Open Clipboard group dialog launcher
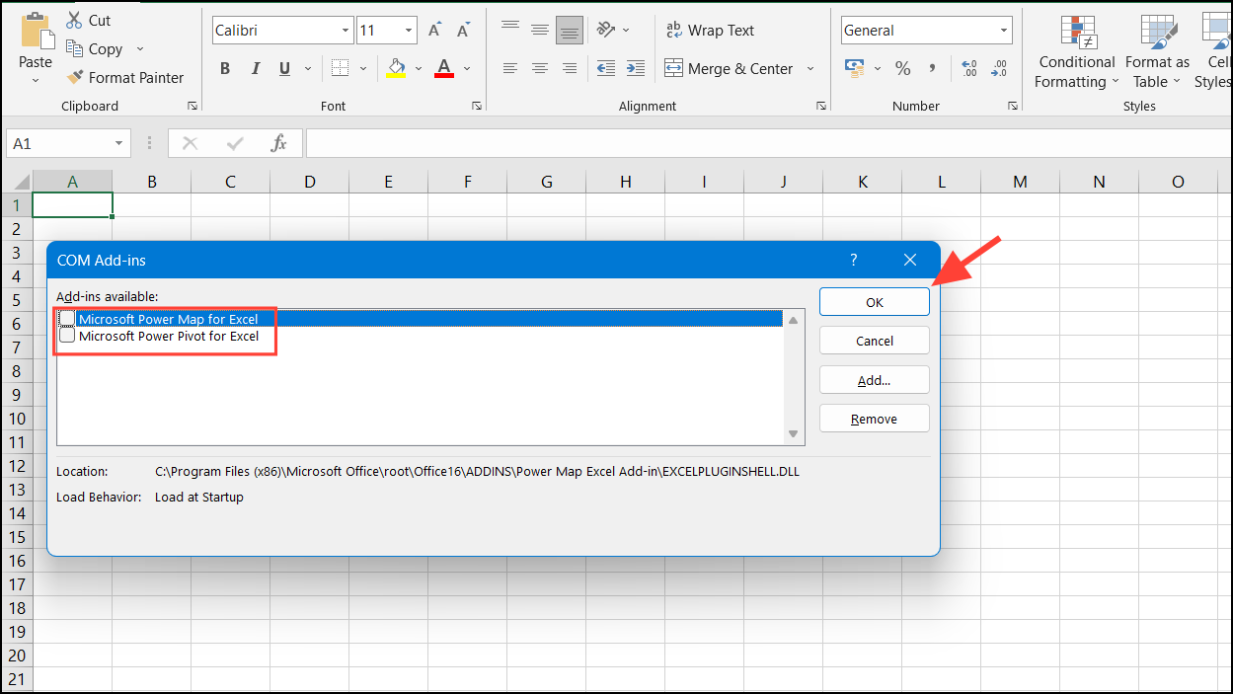This screenshot has width=1233, height=694. coord(193,106)
